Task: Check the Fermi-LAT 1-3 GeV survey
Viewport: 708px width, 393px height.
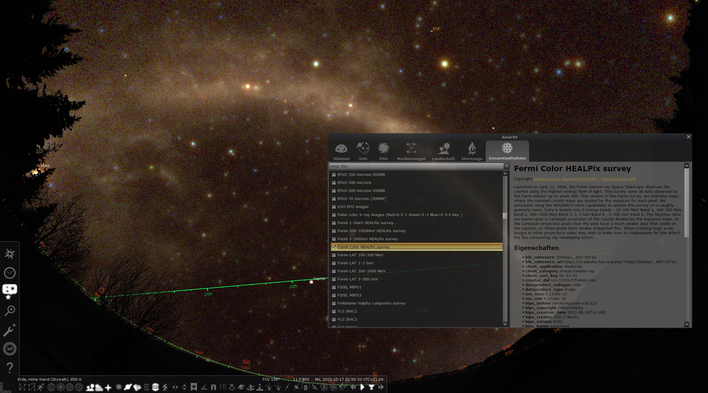Action: 334,263
